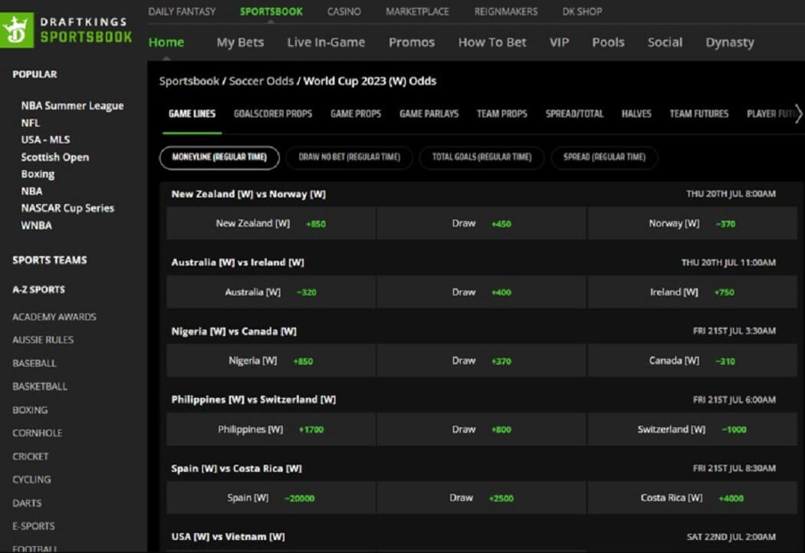This screenshot has width=805, height=553.
Task: Bet on Switzerland [W] at -1000
Action: click(x=692, y=430)
